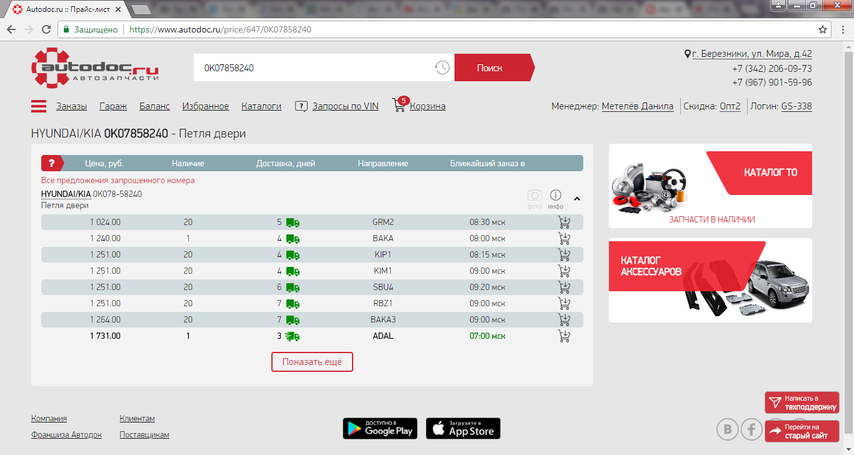The width and height of the screenshot is (854, 455).
Task: Click delivery truck icon in KIP1 row
Action: pyautogui.click(x=293, y=255)
